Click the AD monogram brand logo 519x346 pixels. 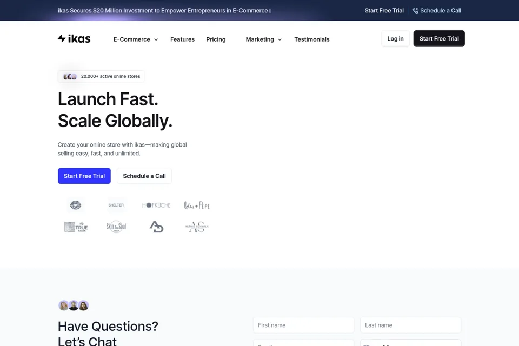156,227
